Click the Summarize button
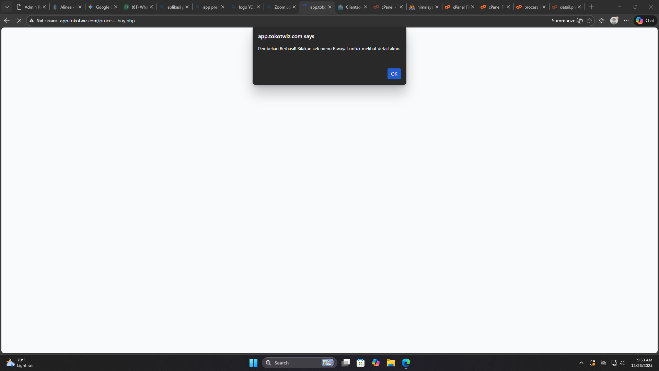 tap(567, 21)
